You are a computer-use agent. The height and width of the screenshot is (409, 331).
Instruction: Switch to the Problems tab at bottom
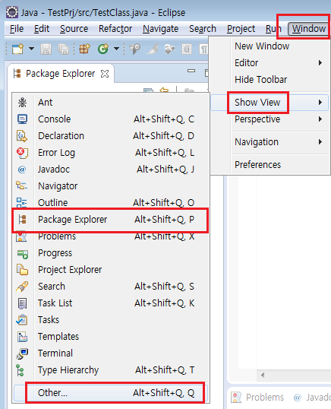(257, 398)
